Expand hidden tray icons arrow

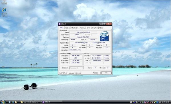140,102
